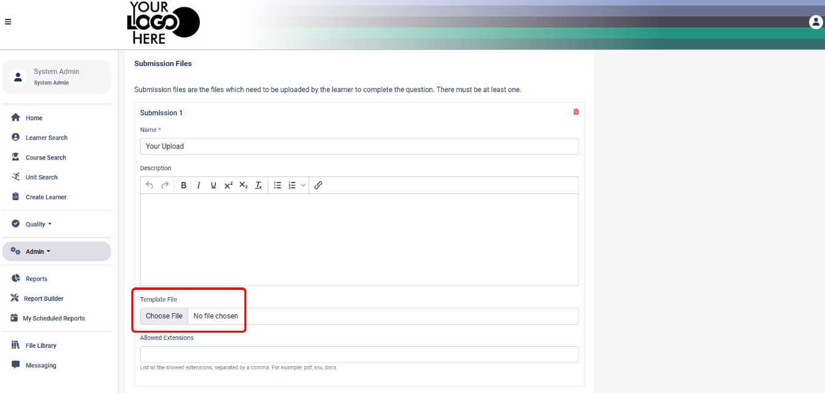Click Choose File for Template File
The width and height of the screenshot is (825, 393).
[x=164, y=316]
